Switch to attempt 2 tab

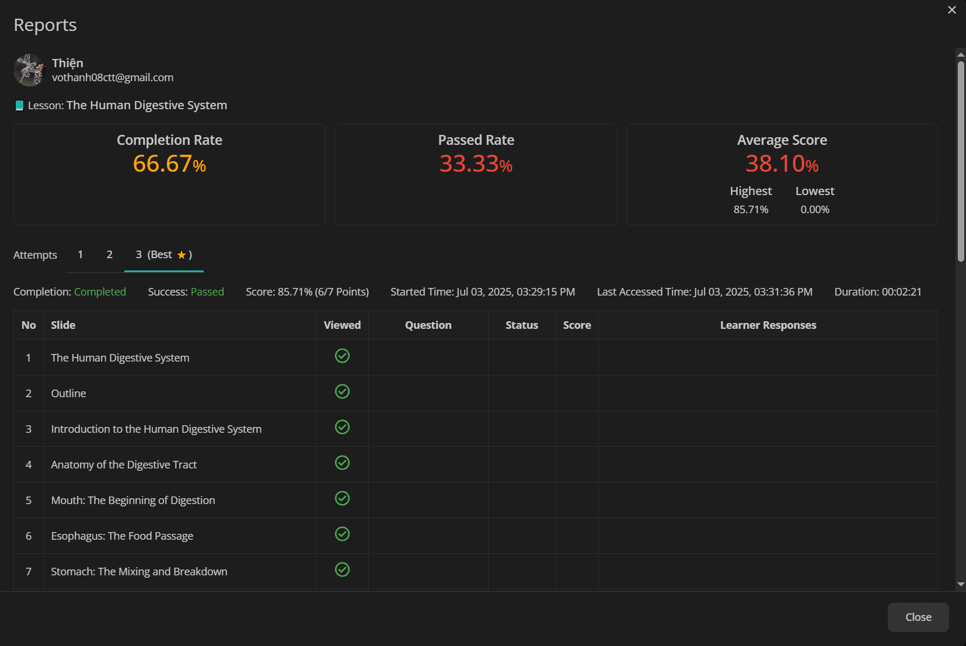click(x=110, y=255)
